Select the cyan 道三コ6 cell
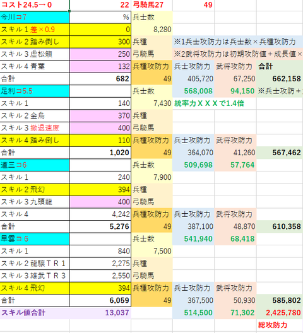Viewport: 303px width, 333px height. pyautogui.click(x=35, y=165)
